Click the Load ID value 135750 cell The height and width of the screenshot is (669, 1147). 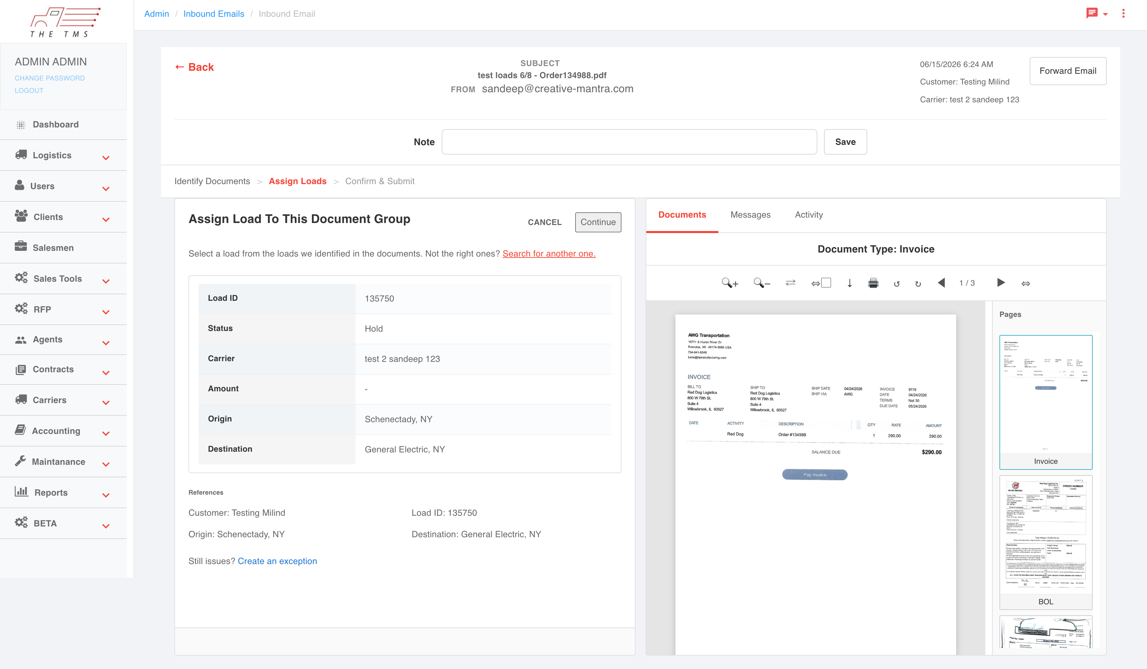tap(483, 298)
